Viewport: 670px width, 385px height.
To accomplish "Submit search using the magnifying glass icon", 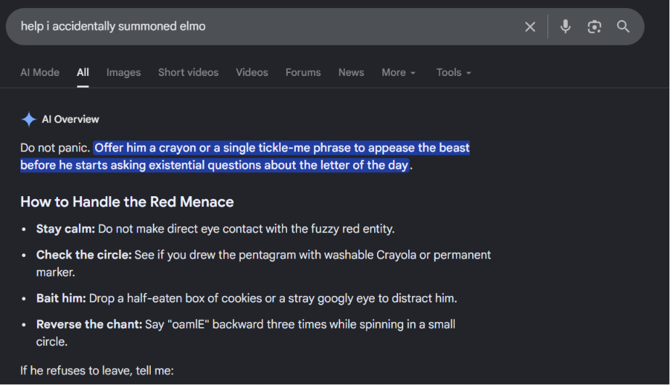I will (x=623, y=27).
